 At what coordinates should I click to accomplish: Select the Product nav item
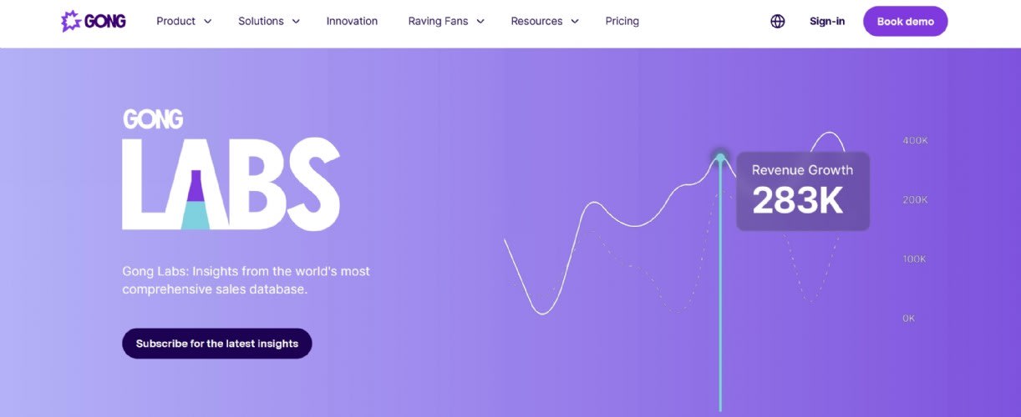click(175, 22)
